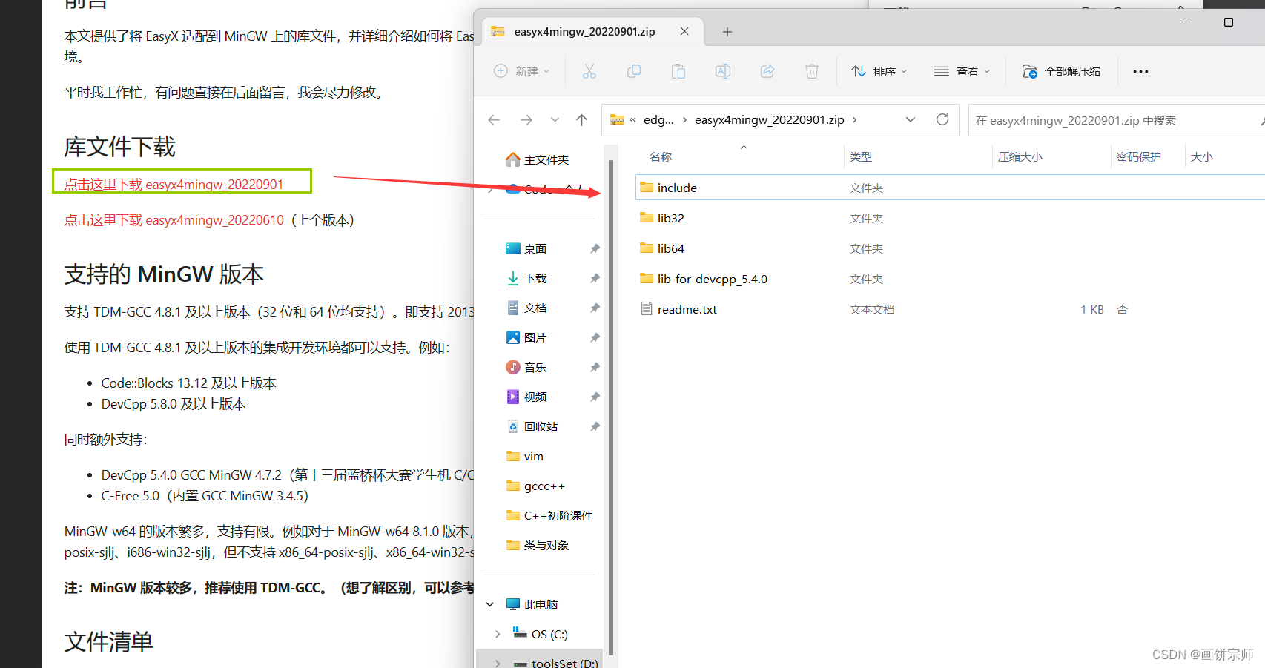
Task: Unpin 文档 using its pin icon
Action: 595,308
